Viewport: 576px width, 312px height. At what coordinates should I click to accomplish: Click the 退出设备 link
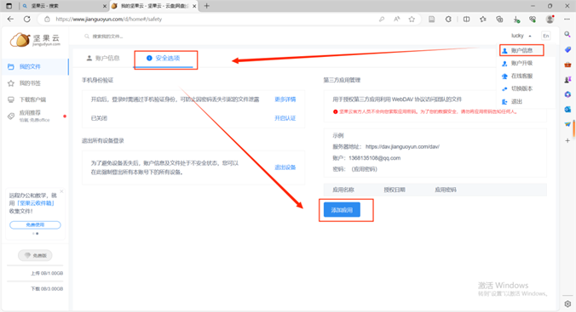(285, 167)
